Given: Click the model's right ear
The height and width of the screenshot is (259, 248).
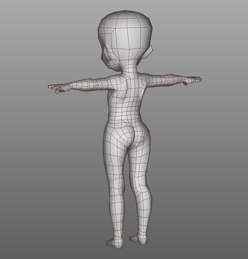Looking at the screenshot, I should (148, 52).
